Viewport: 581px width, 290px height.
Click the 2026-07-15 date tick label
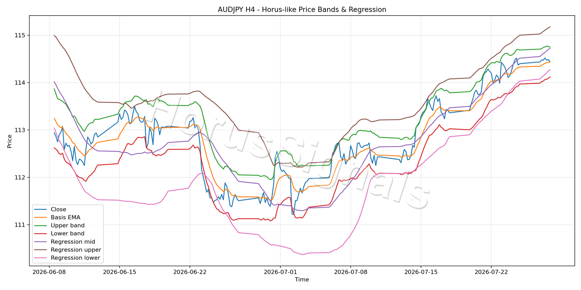pyautogui.click(x=420, y=272)
